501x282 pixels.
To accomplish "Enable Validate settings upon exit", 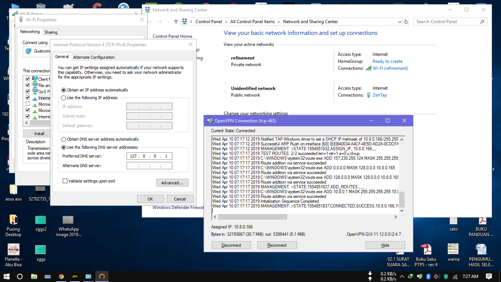I will [x=65, y=181].
